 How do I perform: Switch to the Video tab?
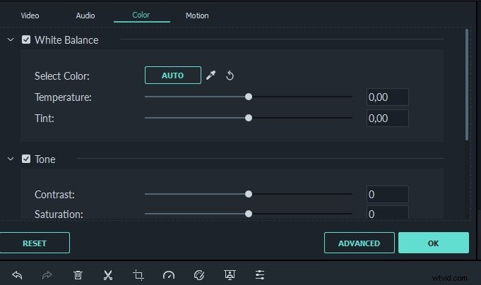[x=30, y=16]
